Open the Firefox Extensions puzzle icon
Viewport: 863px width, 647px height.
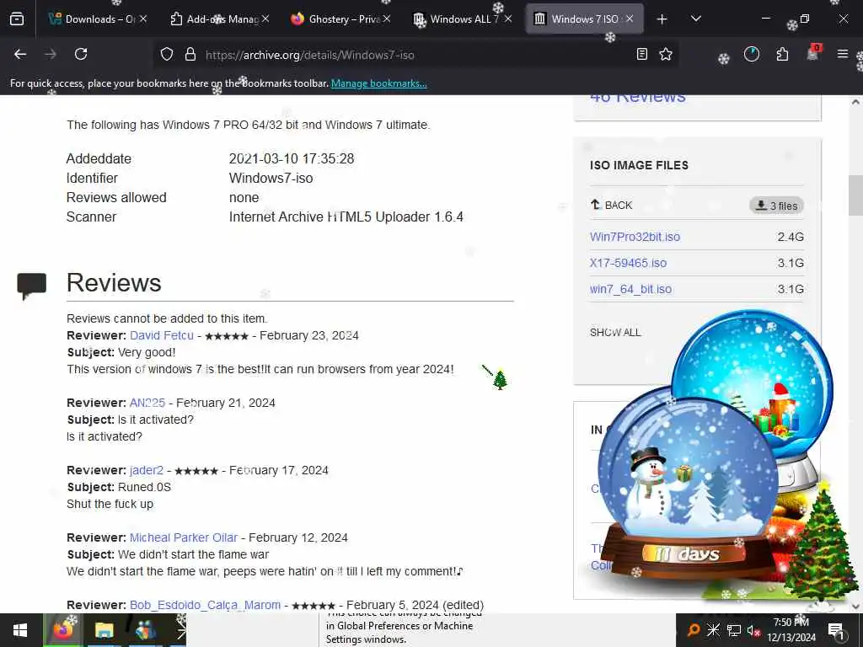click(x=782, y=54)
